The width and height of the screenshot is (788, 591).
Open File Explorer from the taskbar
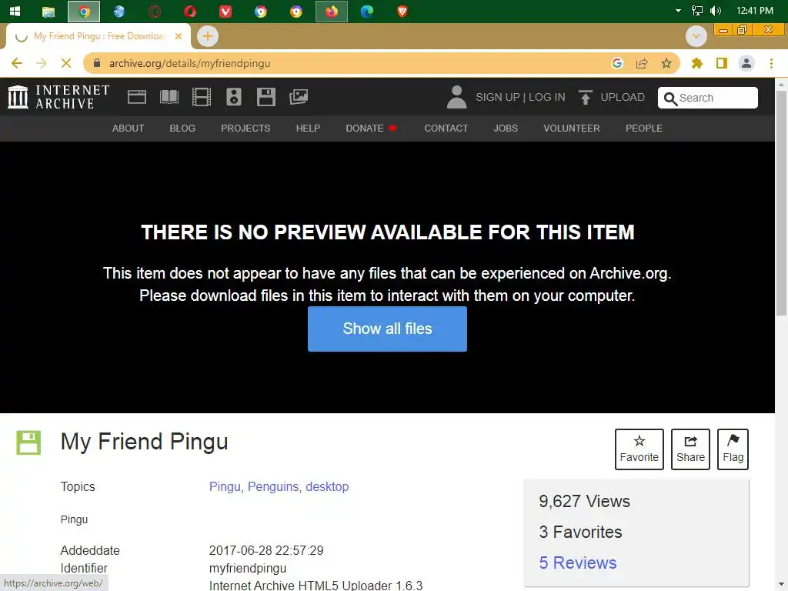click(x=48, y=11)
